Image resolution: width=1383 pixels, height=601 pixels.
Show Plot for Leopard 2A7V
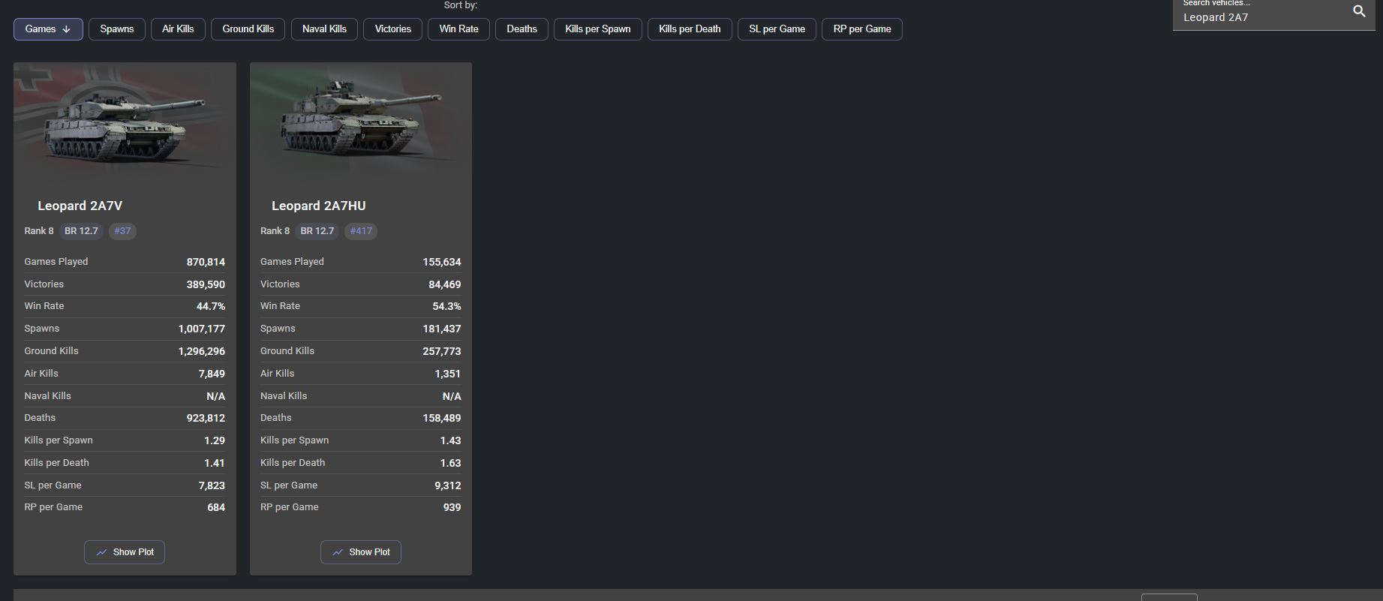pos(125,552)
